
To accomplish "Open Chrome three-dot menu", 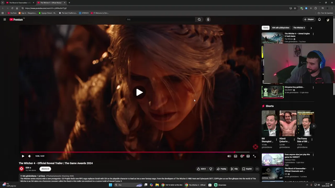I will coord(332,8).
